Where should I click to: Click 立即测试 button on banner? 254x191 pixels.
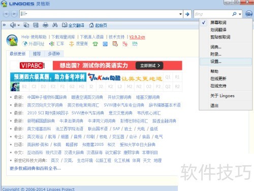coord(149,65)
